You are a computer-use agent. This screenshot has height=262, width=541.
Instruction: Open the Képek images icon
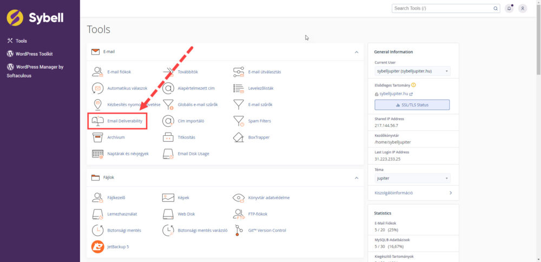168,198
